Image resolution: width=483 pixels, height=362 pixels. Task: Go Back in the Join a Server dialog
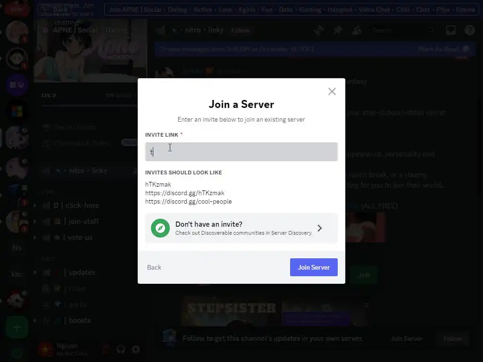154,267
